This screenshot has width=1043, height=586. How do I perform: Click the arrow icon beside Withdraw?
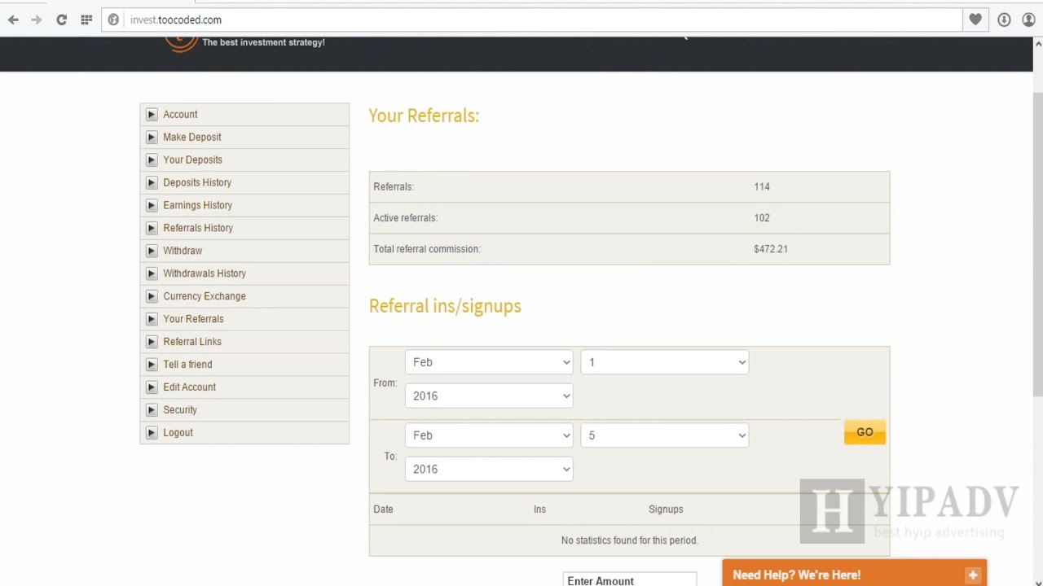[152, 251]
